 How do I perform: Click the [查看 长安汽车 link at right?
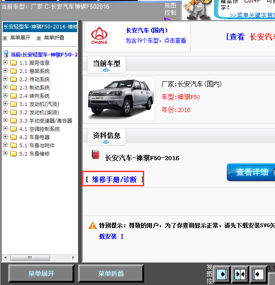(251, 37)
